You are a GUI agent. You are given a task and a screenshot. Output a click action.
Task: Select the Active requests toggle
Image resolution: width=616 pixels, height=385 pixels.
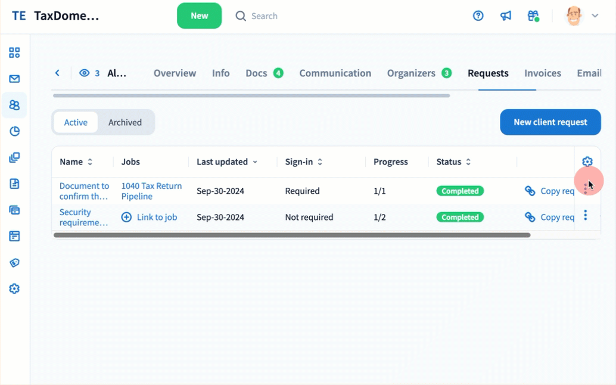coord(76,122)
